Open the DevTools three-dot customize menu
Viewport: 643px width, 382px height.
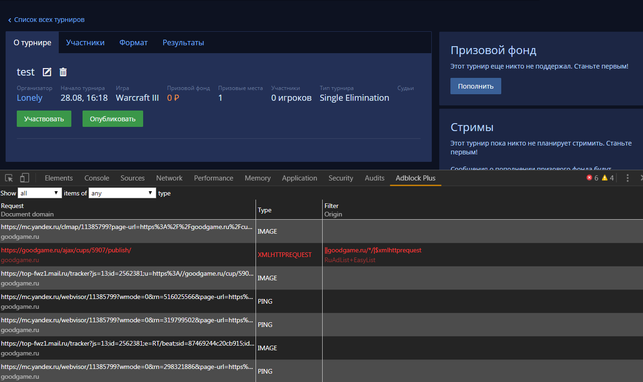click(628, 178)
